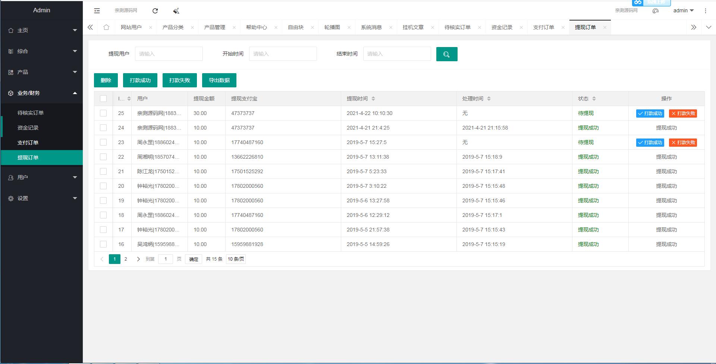Go to the home tab icon
The image size is (716, 364).
106,27
